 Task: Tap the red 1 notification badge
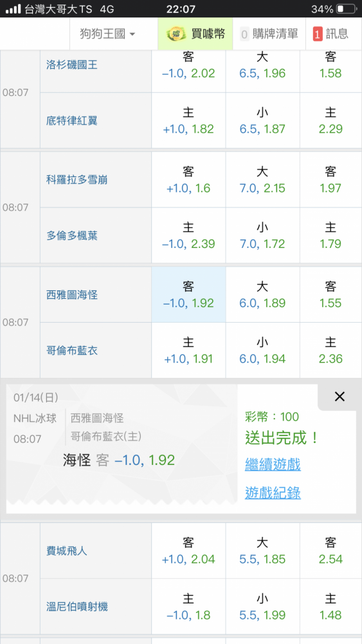318,34
